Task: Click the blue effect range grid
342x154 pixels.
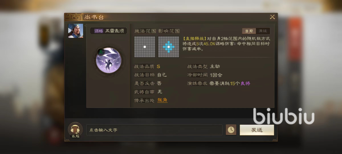Action: click(x=169, y=47)
